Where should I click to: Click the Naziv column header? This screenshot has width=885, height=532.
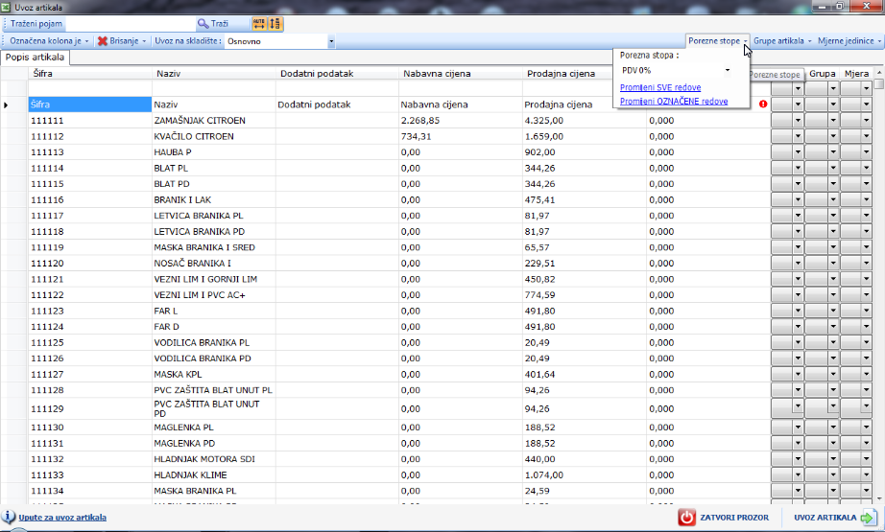214,74
